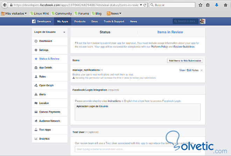Click the Más visitados bookmark folder icon

coord(3,14)
